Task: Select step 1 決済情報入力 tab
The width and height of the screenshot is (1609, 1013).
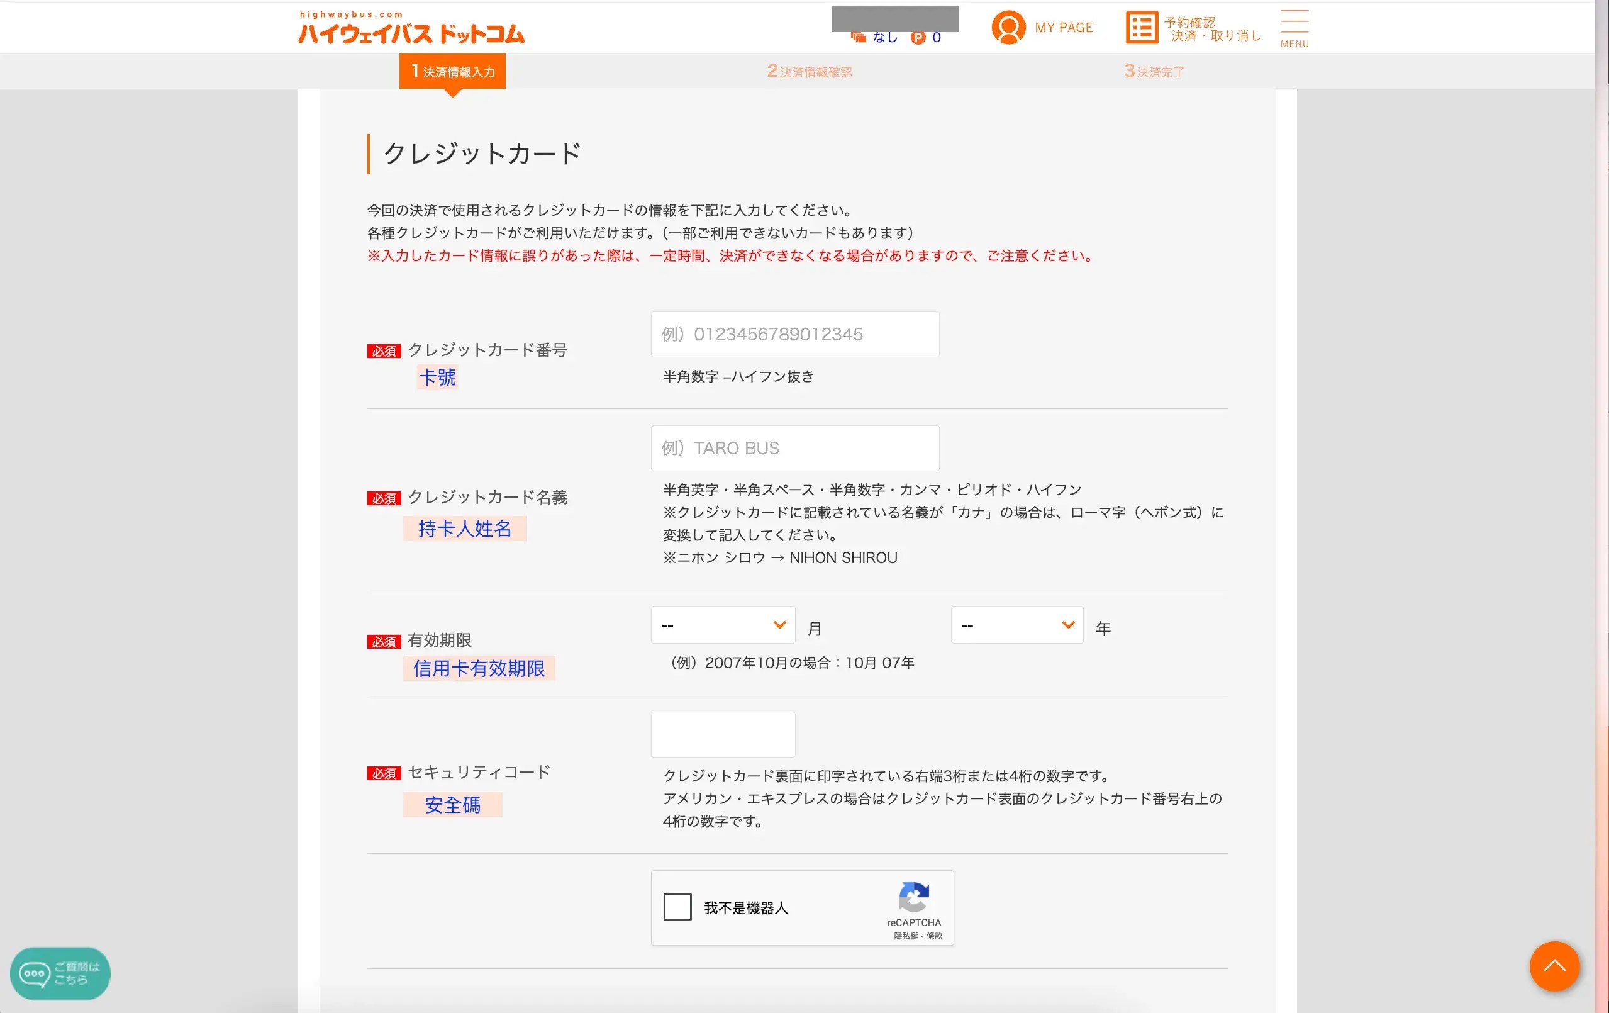Action: (x=452, y=72)
